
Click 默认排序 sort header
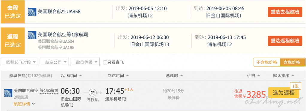283,76
